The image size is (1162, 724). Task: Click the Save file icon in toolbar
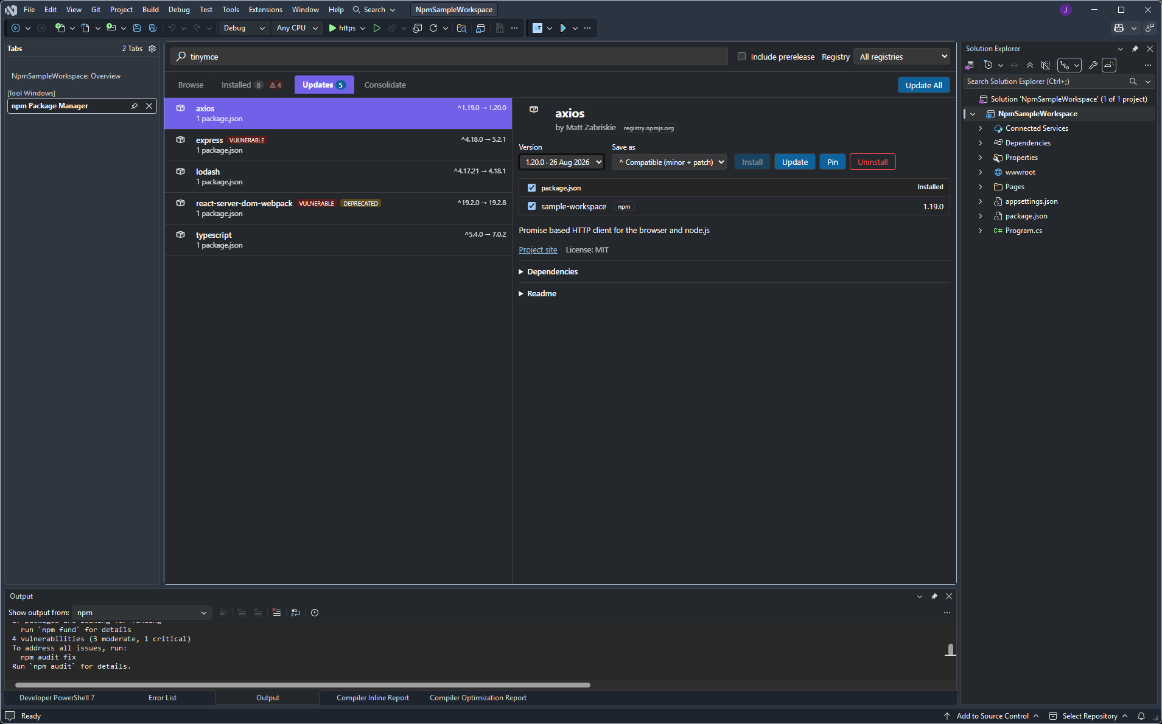137,28
